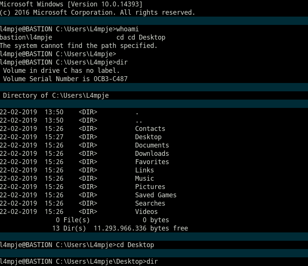This screenshot has height=266, width=308.
Task: Click the bytes free text
Action: pyautogui.click(x=169, y=228)
